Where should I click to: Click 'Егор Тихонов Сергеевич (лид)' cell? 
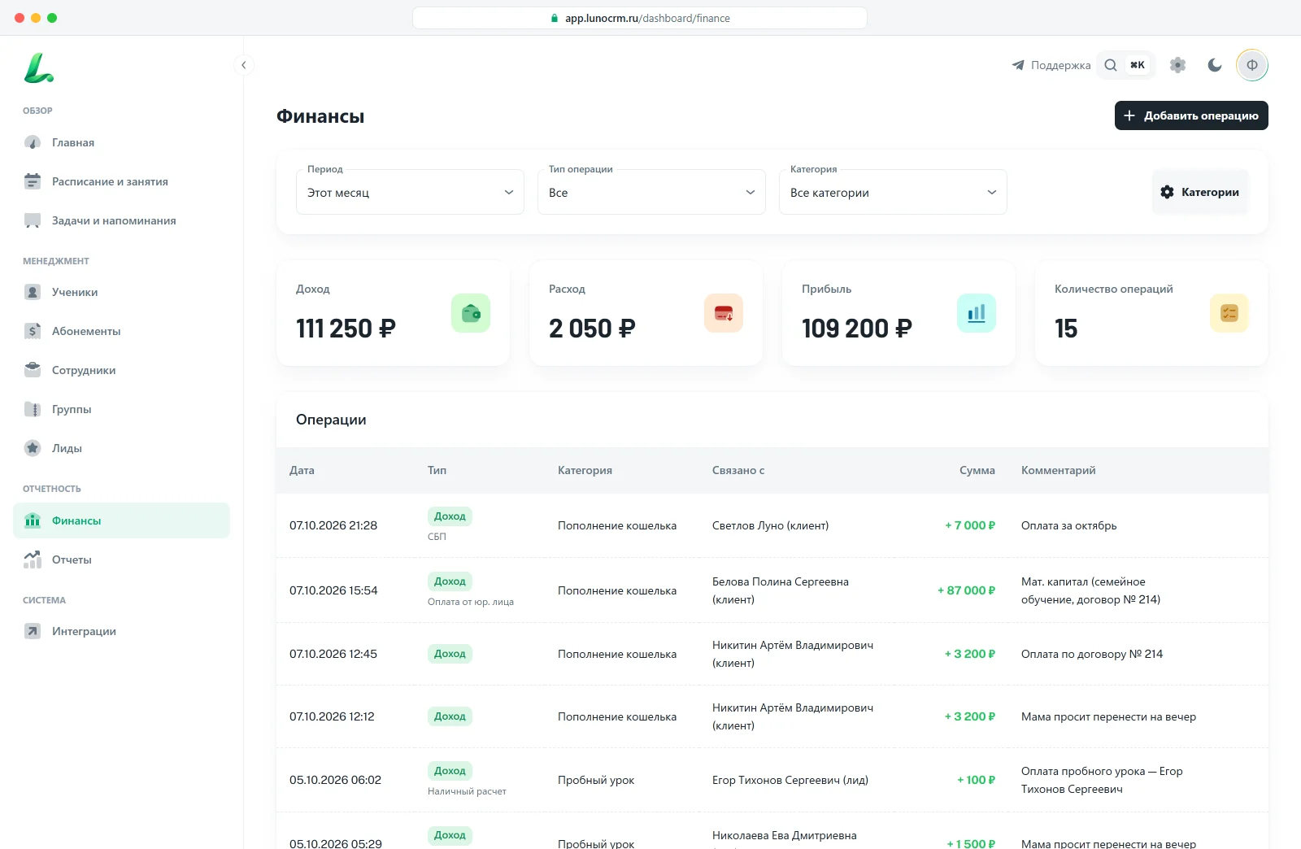click(x=790, y=780)
